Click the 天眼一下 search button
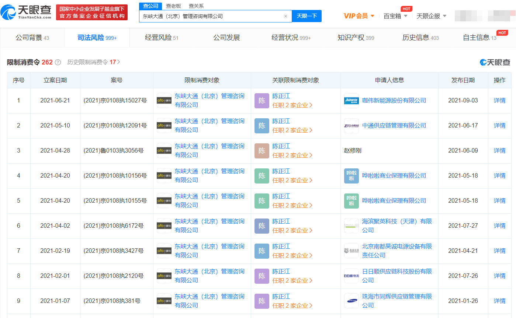 coord(307,16)
